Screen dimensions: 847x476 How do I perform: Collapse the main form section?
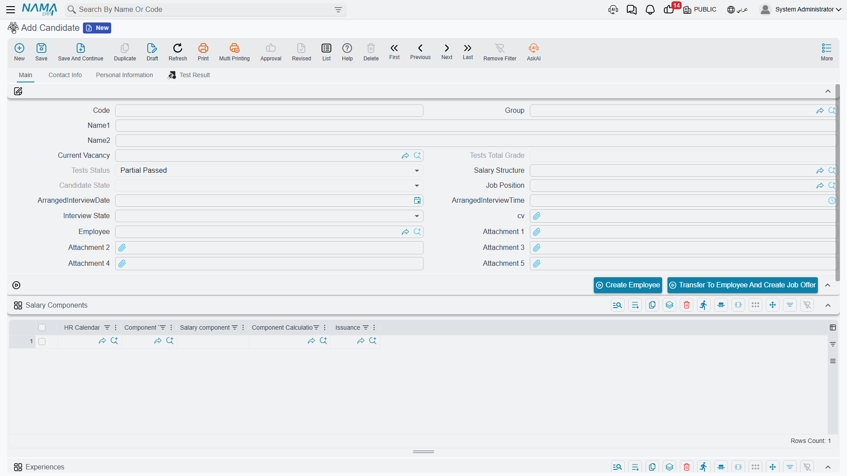(828, 91)
